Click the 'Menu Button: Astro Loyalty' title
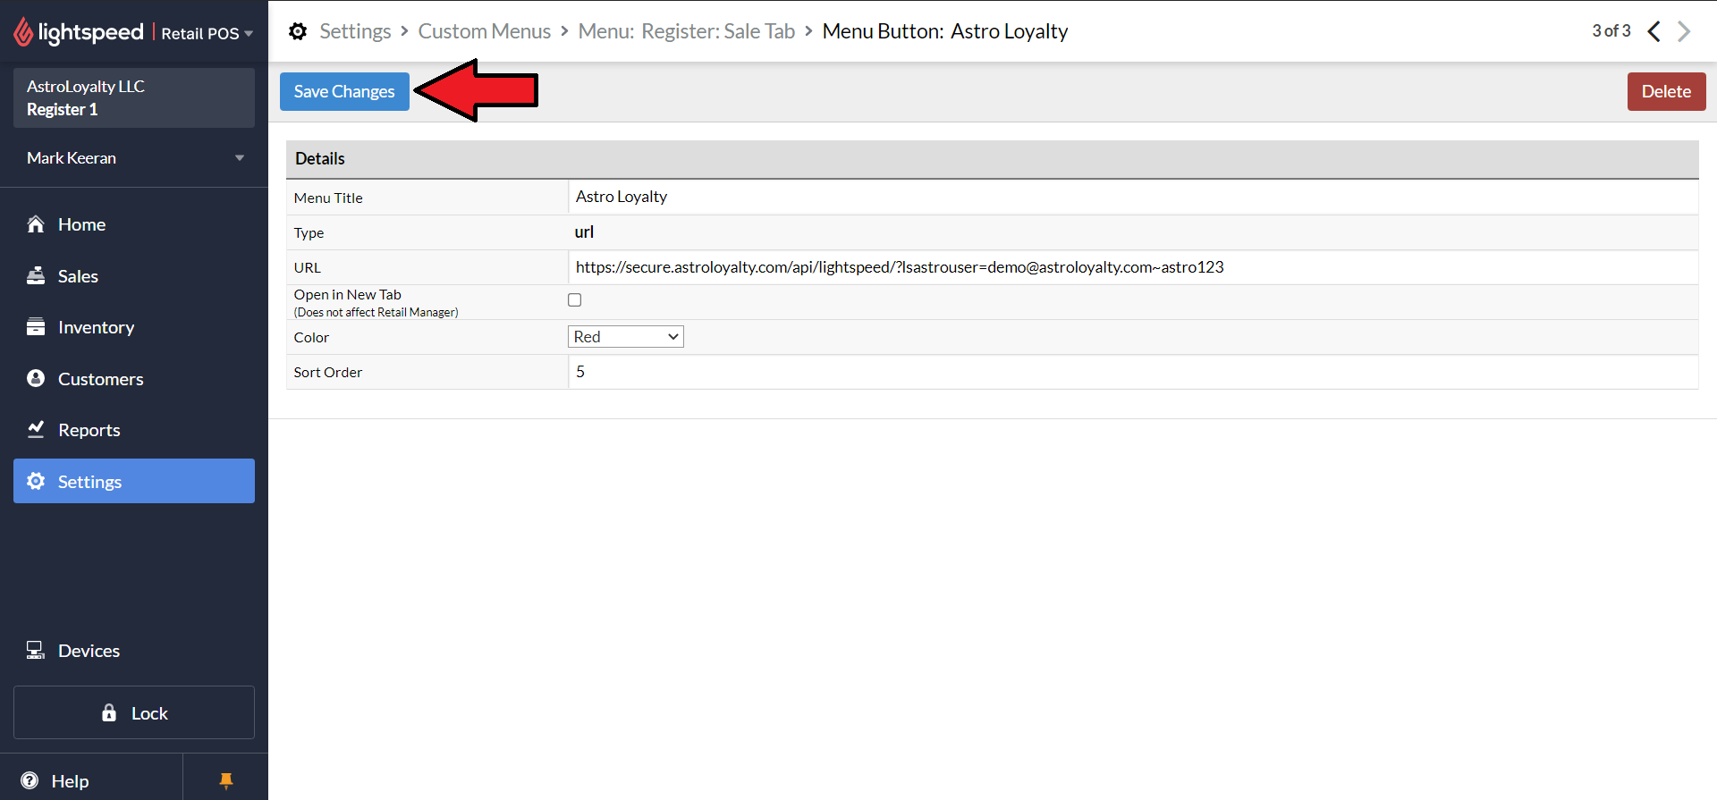The height and width of the screenshot is (800, 1717). point(945,31)
